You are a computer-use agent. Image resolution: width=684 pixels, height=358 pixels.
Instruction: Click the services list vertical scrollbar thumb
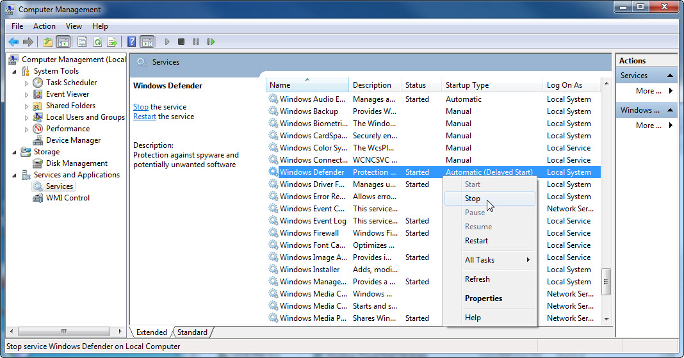coord(606,281)
